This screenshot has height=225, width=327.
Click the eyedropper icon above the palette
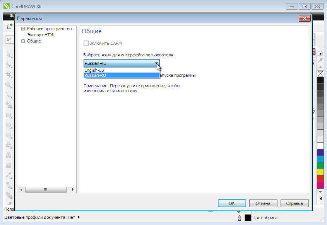320,61
